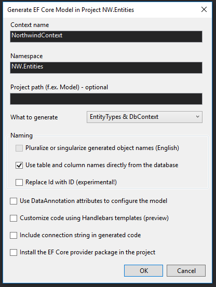Click the Cancel button
The width and height of the screenshot is (216, 287).
[186, 270]
